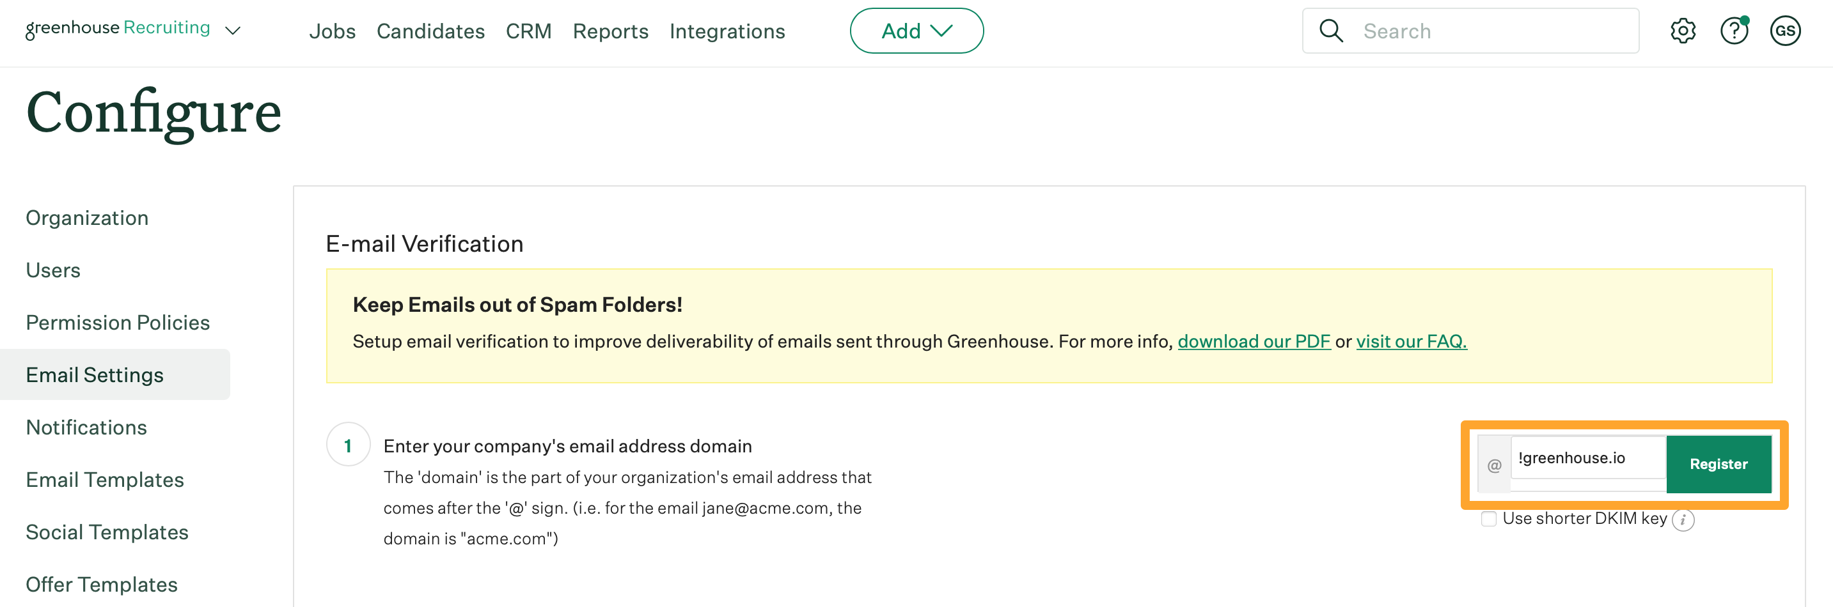
Task: Click the Greenhouse Recruiting logo
Action: [118, 28]
